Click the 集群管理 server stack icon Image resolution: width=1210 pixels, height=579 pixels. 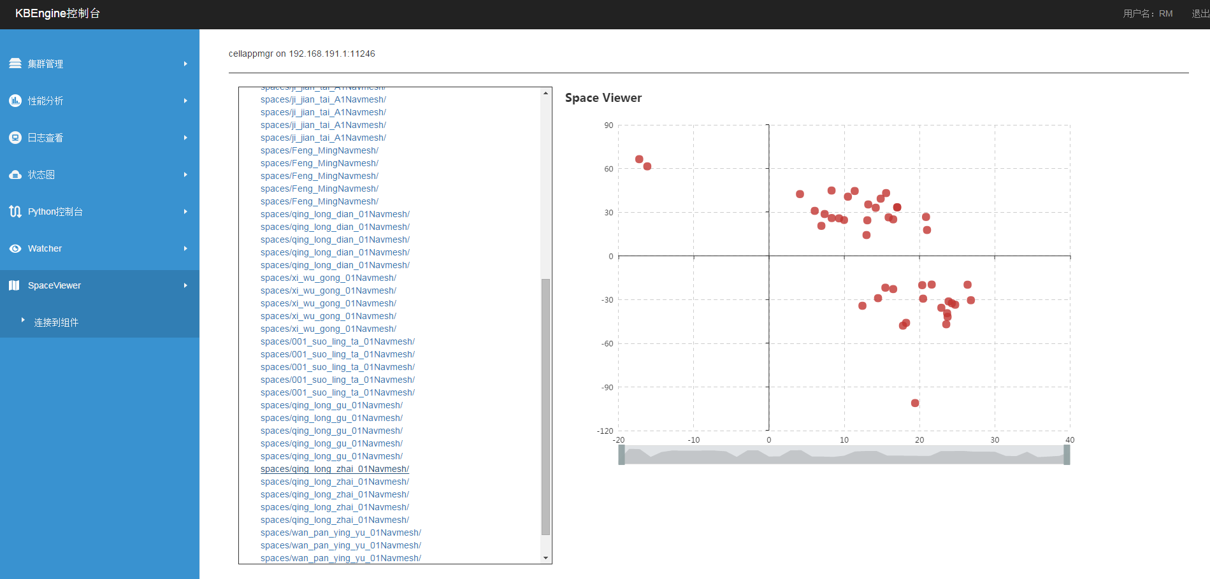click(15, 64)
